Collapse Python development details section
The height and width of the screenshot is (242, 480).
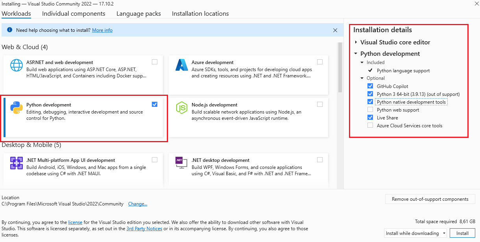click(x=356, y=54)
